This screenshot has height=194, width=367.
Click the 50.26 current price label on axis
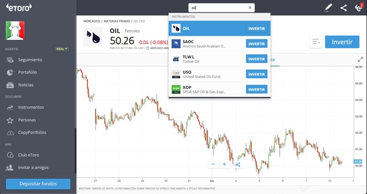coord(358,161)
